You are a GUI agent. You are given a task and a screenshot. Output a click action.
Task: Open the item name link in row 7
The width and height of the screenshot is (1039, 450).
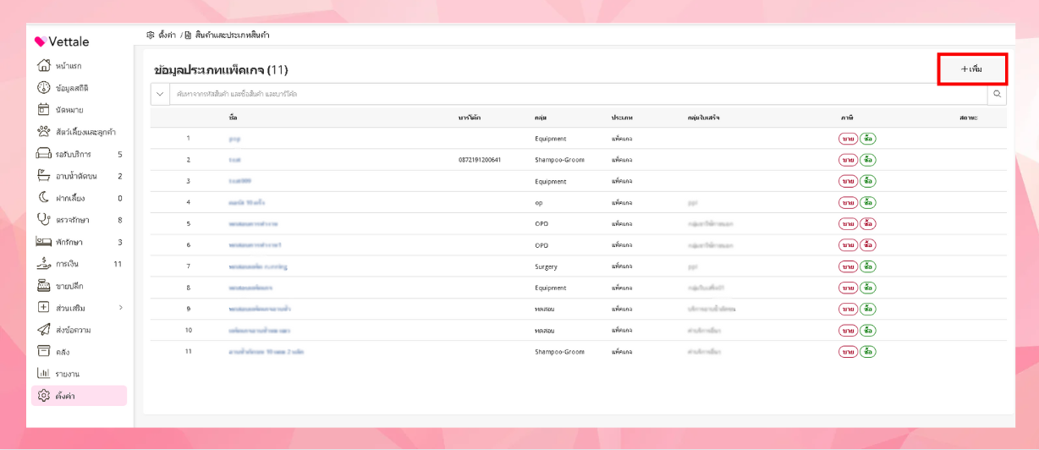point(258,266)
